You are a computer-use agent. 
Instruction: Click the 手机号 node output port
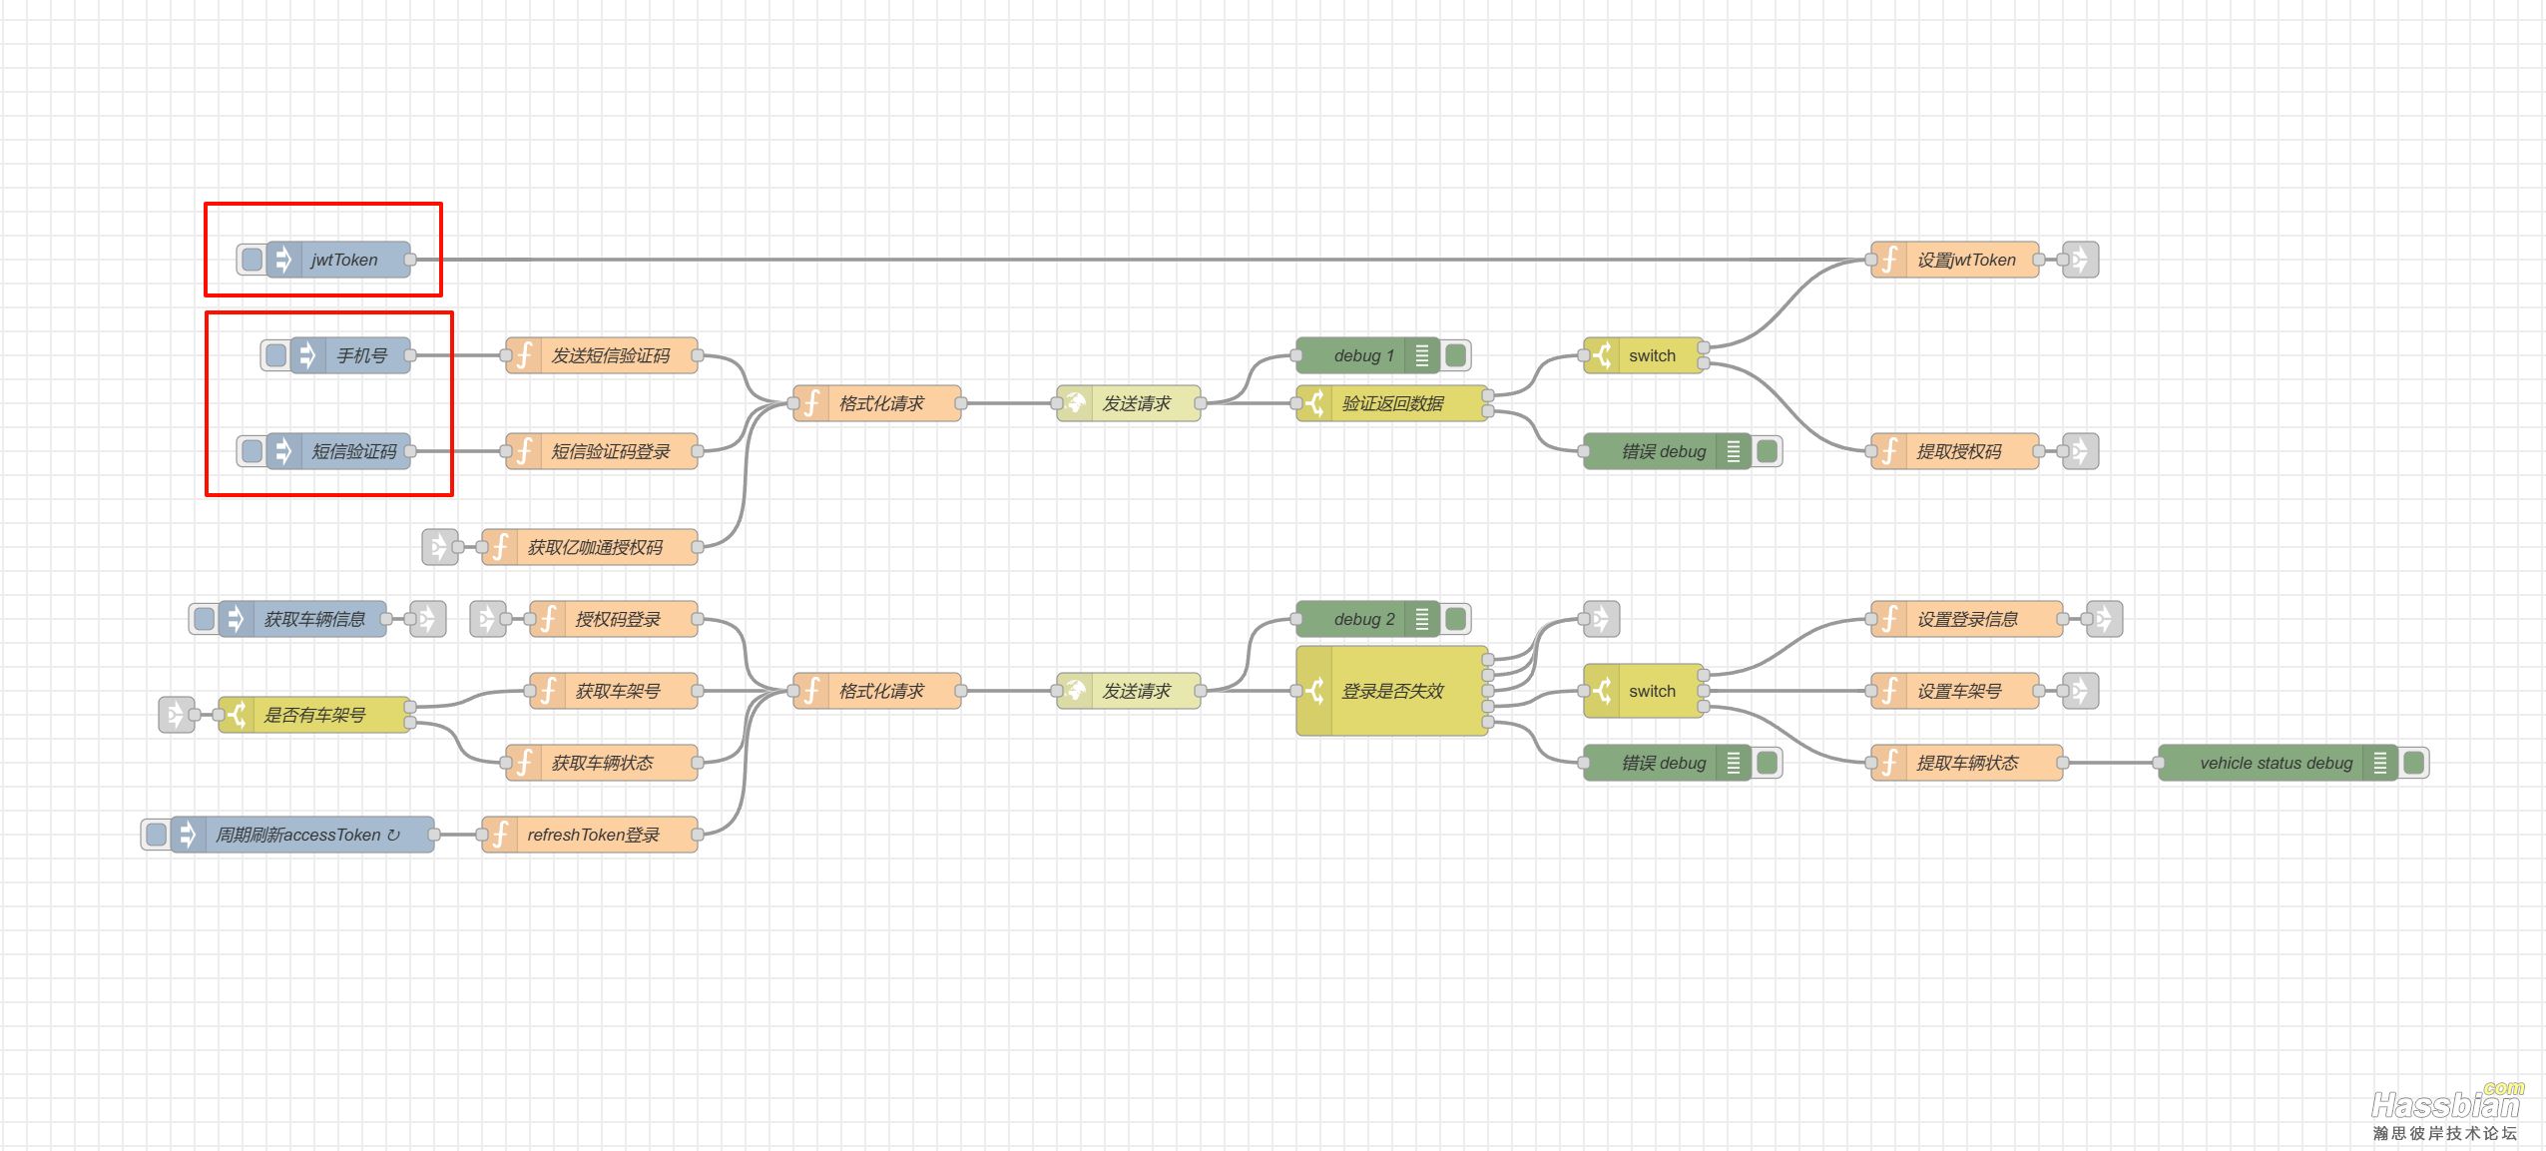[410, 355]
